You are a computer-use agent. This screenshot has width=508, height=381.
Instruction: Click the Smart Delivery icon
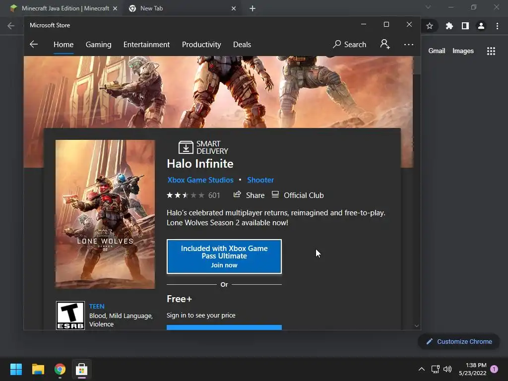pyautogui.click(x=186, y=147)
